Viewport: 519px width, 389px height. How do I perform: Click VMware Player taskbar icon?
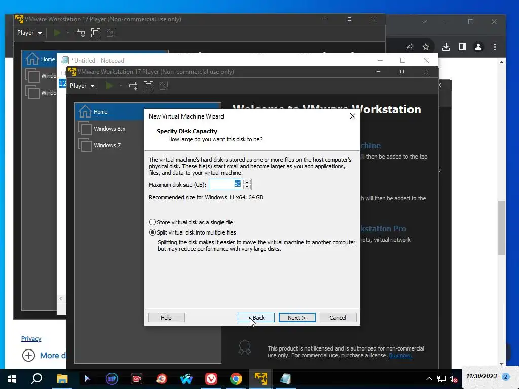[261, 379]
